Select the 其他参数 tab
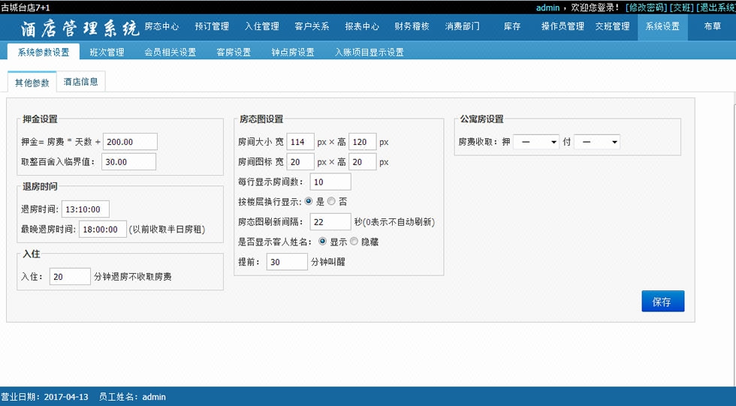 pyautogui.click(x=32, y=82)
